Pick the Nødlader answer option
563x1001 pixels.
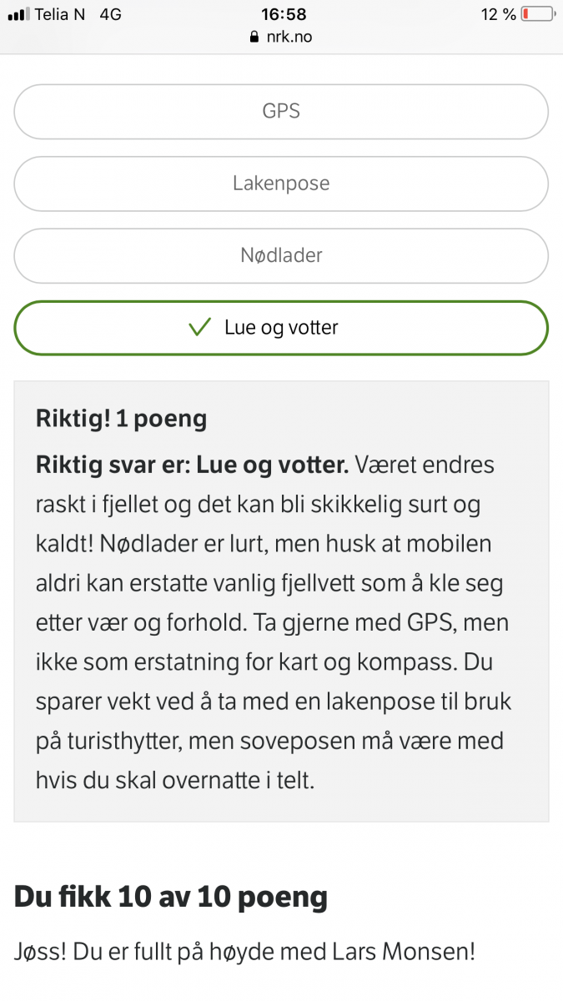pos(281,255)
